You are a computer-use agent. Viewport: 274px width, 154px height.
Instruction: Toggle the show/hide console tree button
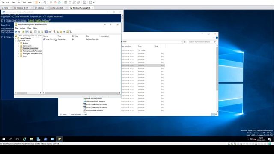pos(27,32)
